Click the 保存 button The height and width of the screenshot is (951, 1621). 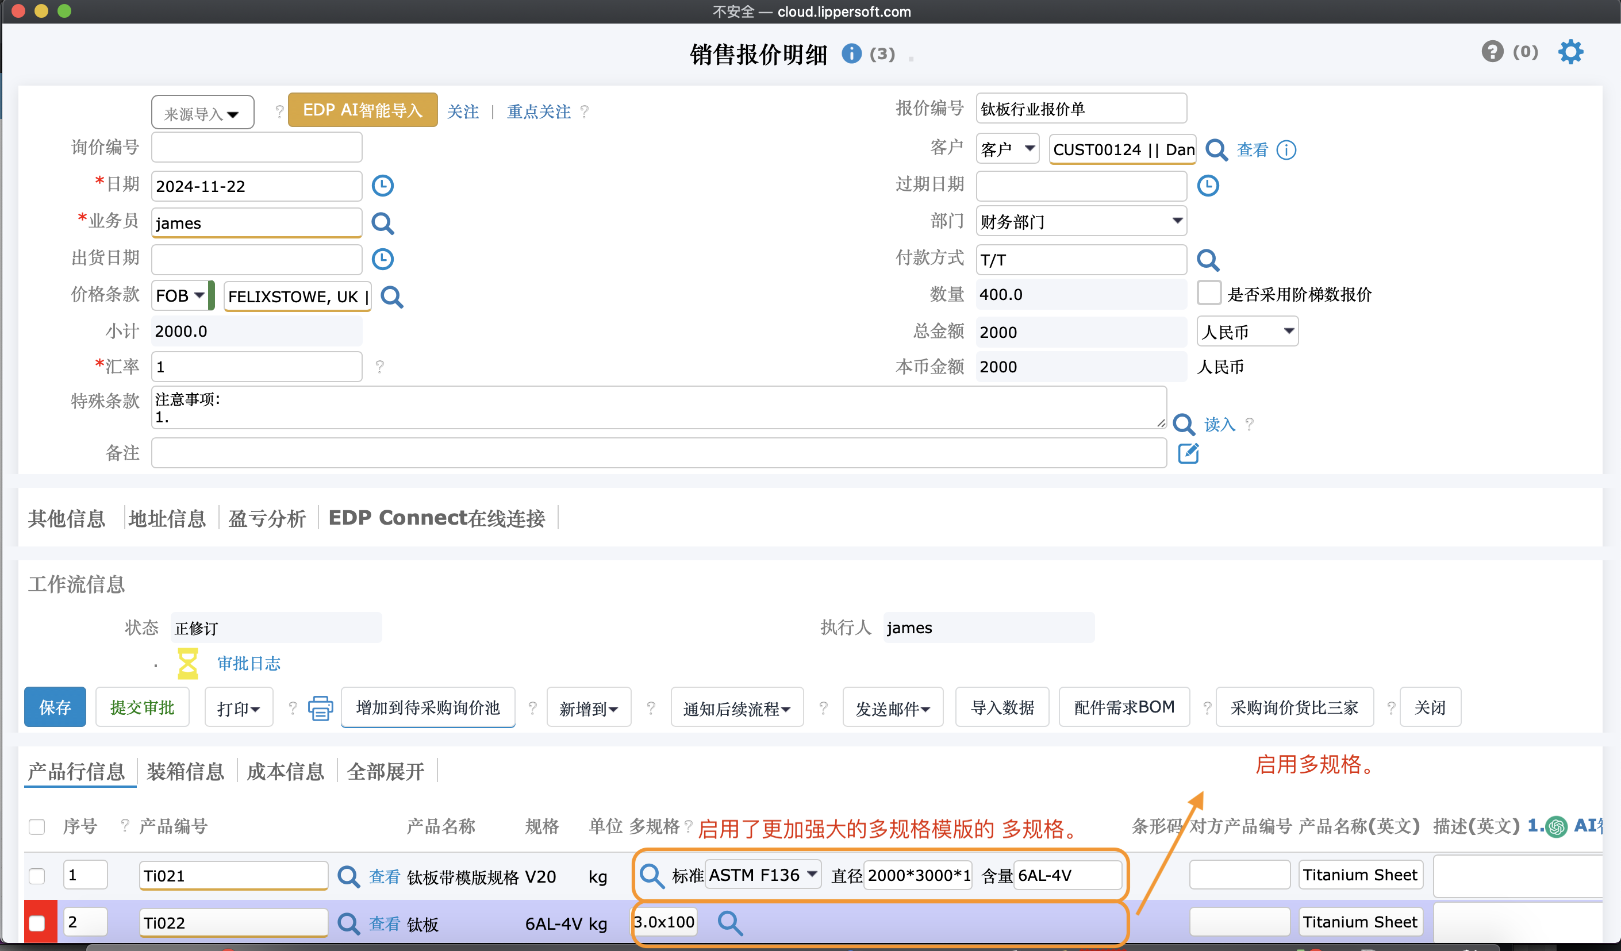tap(55, 707)
